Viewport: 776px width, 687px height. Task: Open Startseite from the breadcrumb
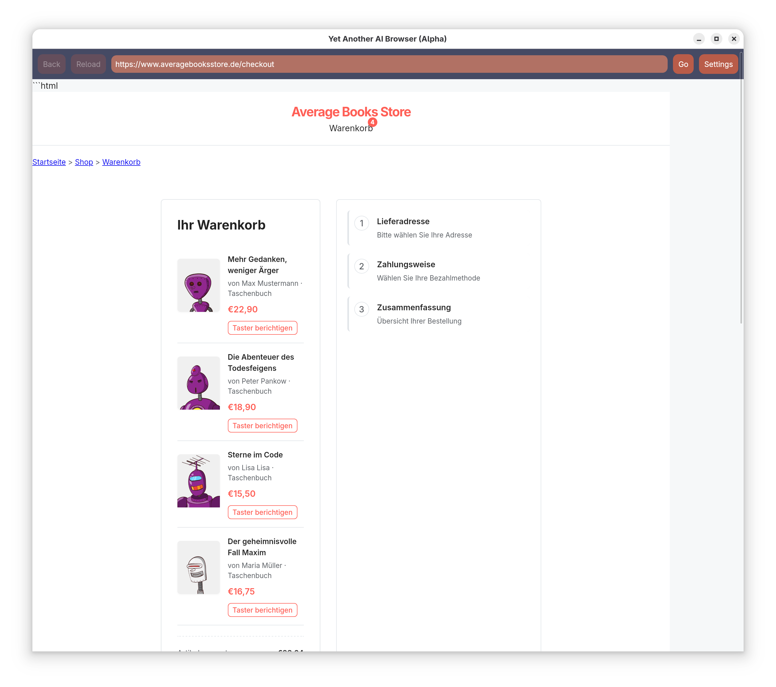49,162
